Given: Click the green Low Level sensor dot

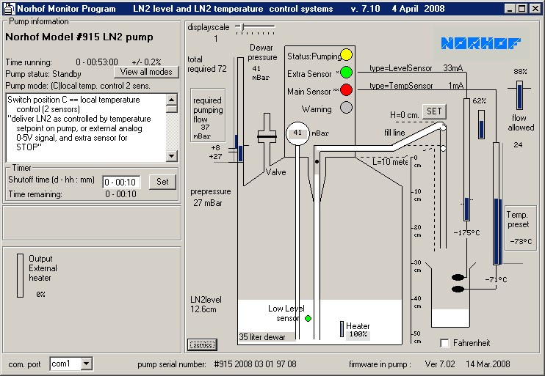Looking at the screenshot, I should 308,318.
